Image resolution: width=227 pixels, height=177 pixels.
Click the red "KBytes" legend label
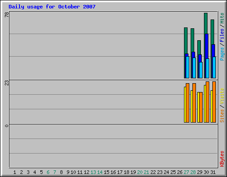pyautogui.click(x=222, y=159)
